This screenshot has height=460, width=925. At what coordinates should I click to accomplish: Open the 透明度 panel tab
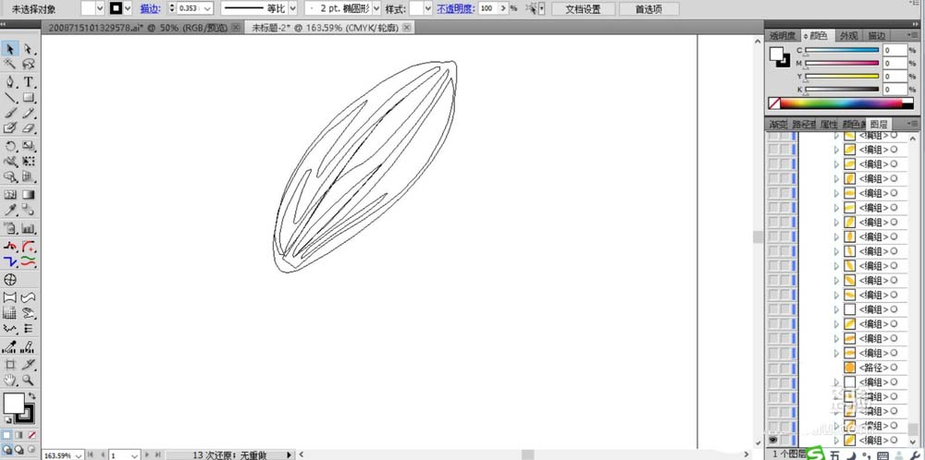783,36
